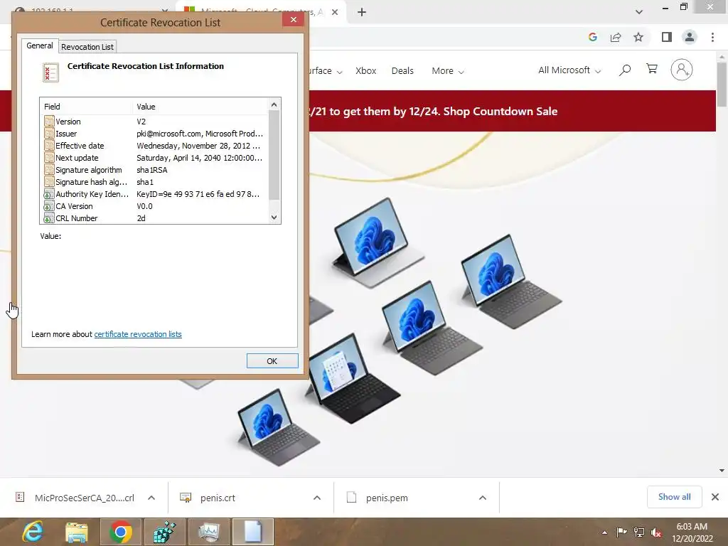Click the Surface dropdown chevron

point(339,72)
